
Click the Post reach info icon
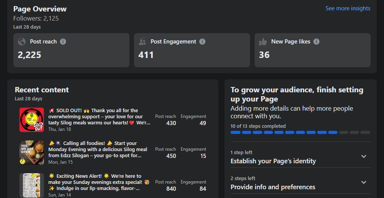click(x=63, y=42)
